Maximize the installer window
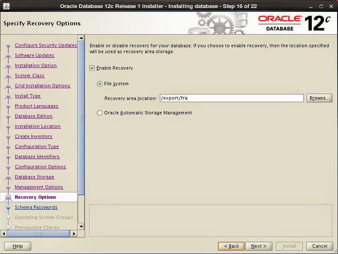This screenshot has height=254, width=338. [321, 6]
